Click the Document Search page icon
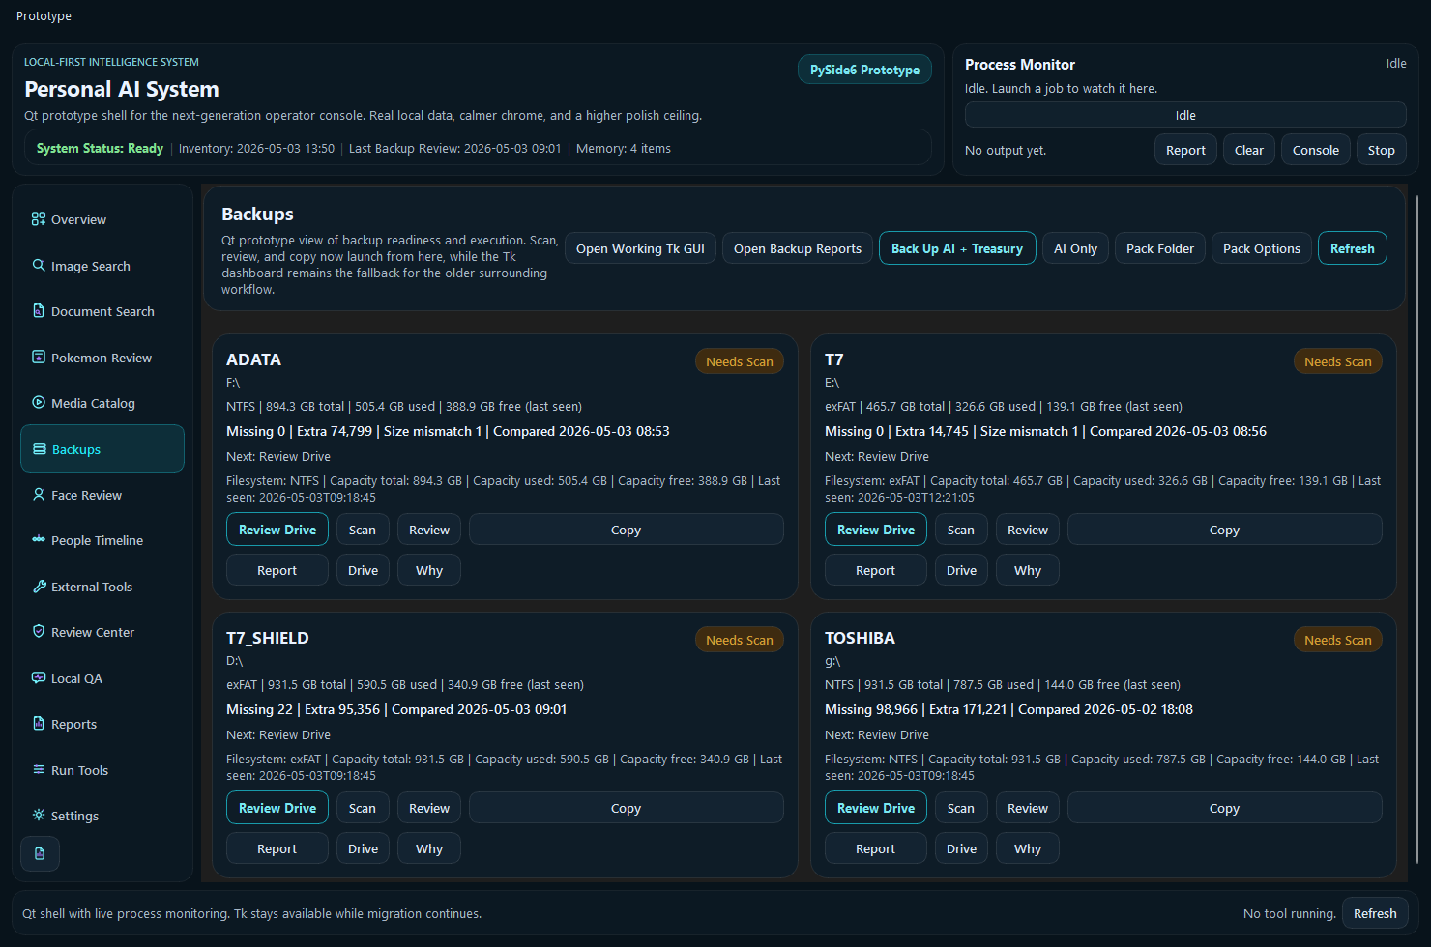The image size is (1431, 947). [39, 311]
